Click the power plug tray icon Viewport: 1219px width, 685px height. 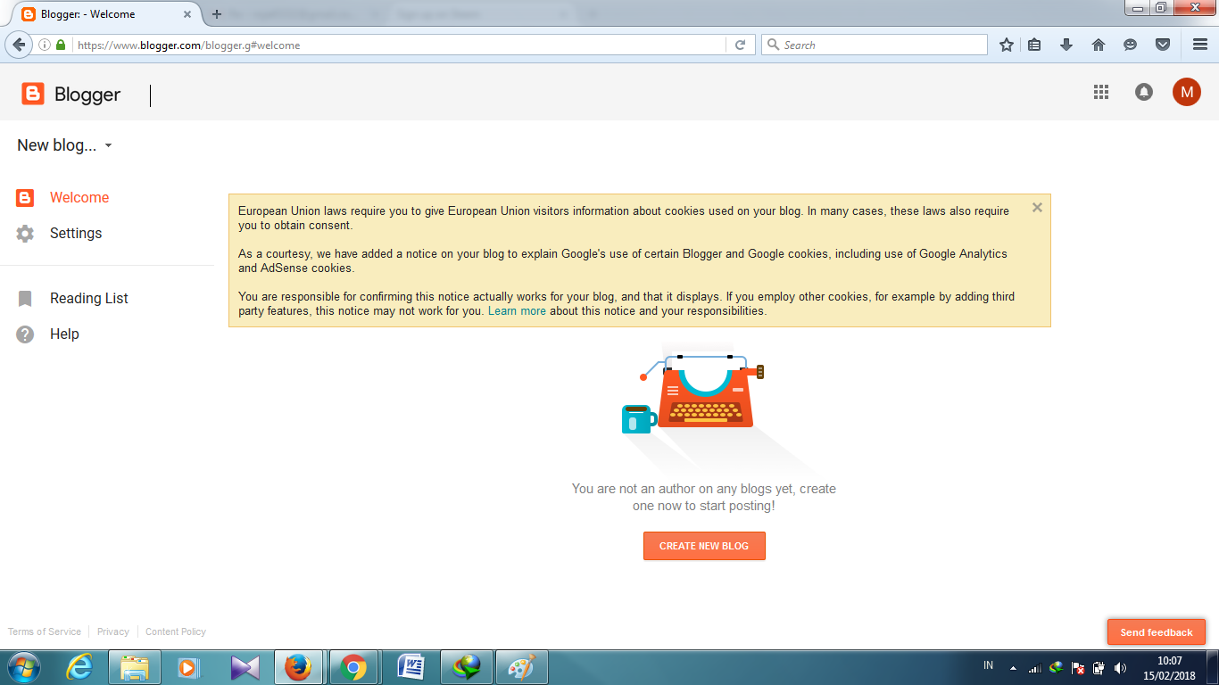pos(1099,667)
